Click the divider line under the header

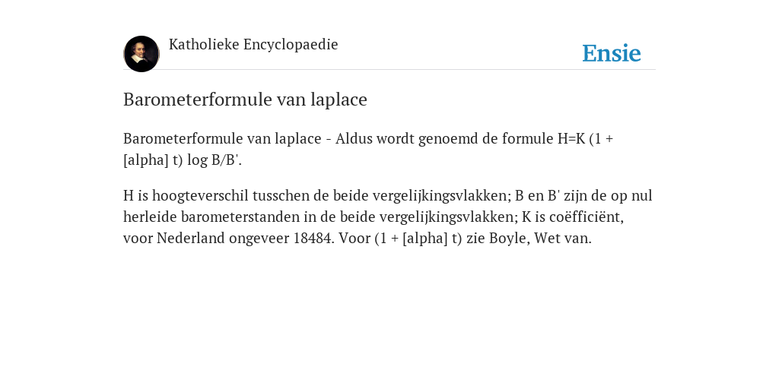click(x=389, y=70)
